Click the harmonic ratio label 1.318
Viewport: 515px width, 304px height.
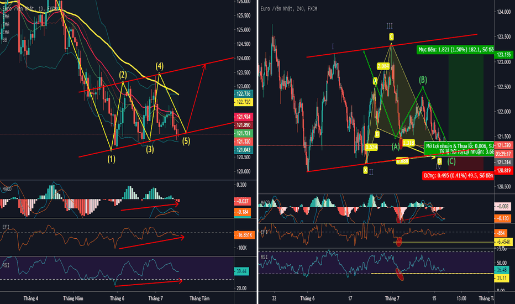pos(408,143)
